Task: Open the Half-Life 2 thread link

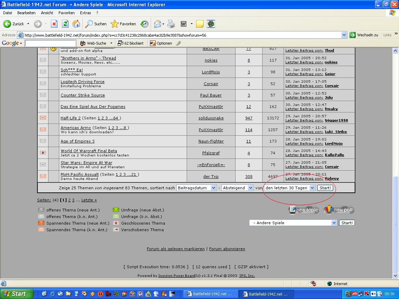Action: click(71, 118)
